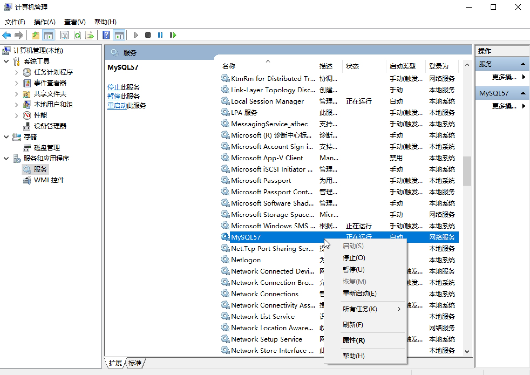Restart the service with the restart toolbar icon

click(x=173, y=35)
